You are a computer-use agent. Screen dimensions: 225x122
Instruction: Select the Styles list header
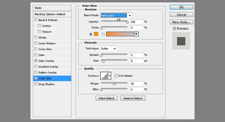52,8
